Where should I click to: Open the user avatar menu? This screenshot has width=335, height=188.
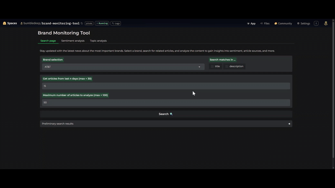point(326,23)
